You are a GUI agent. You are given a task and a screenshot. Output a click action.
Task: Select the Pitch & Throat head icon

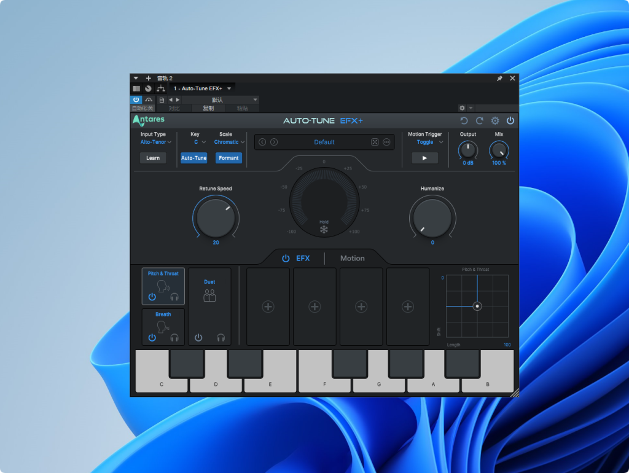coord(163,286)
